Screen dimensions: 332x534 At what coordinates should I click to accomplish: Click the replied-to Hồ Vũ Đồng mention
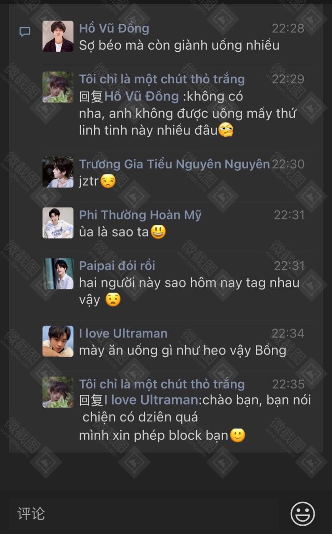(141, 96)
